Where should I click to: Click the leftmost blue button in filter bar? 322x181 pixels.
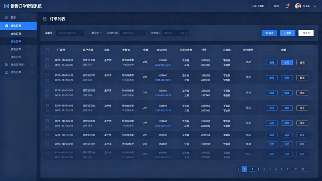click(269, 33)
